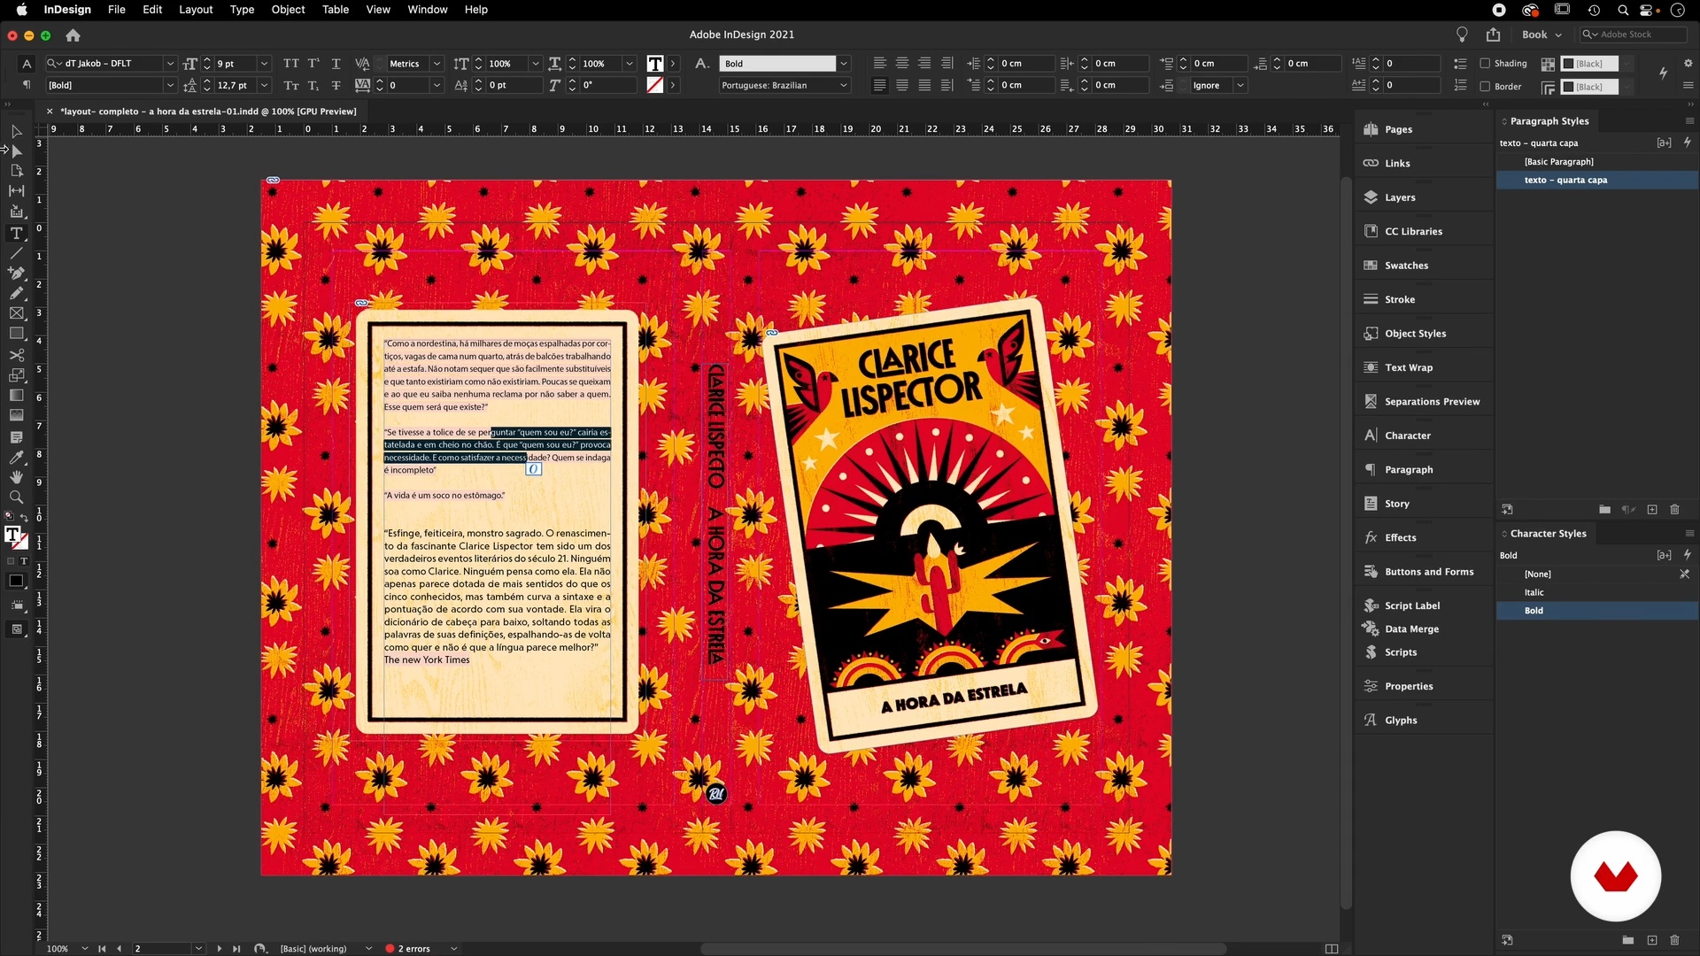Viewport: 1700px width, 956px height.
Task: Open the Window menu
Action: coord(427,10)
